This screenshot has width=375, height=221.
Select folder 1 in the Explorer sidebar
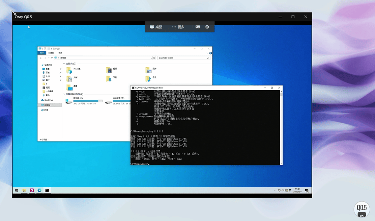[x=45, y=84]
